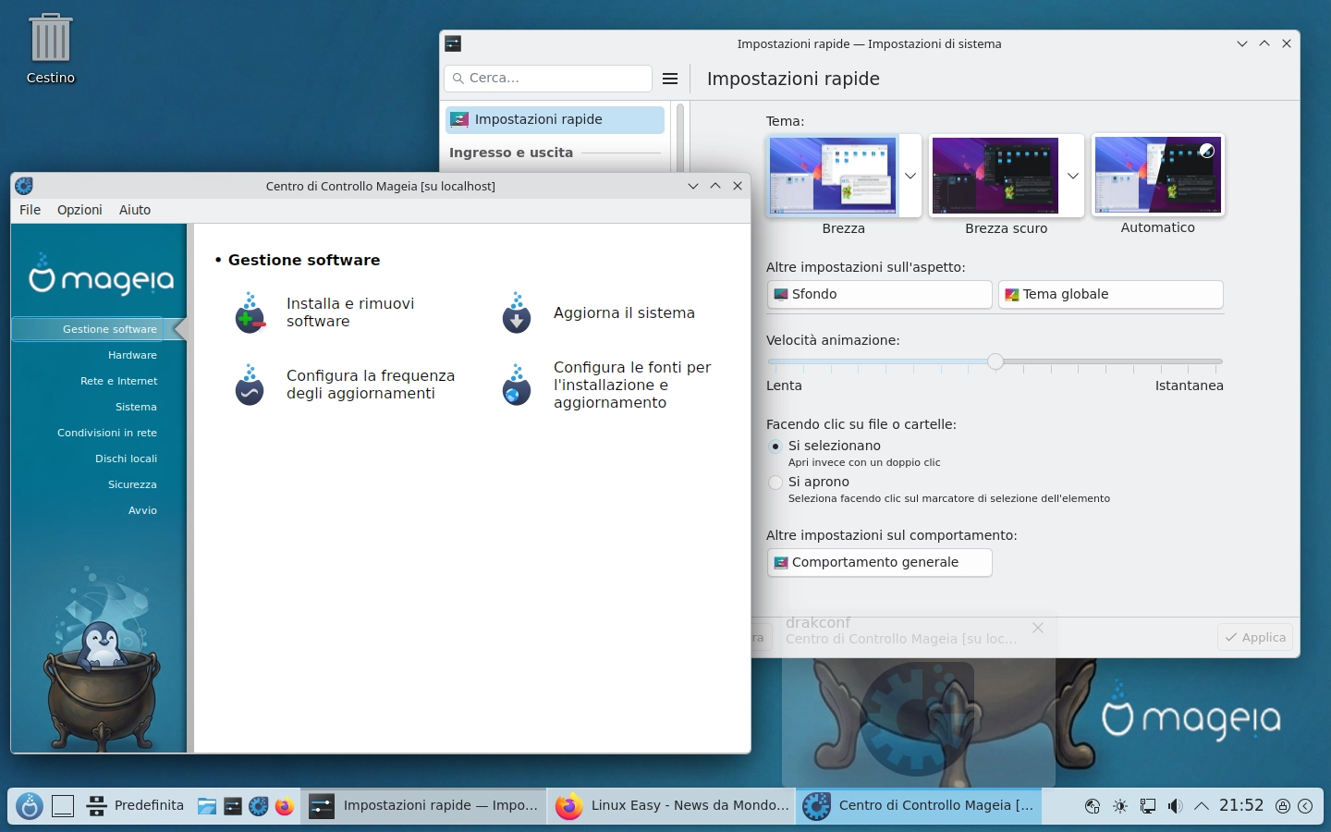Open display configuration tray icon
1331x832 pixels.
pos(1147,806)
